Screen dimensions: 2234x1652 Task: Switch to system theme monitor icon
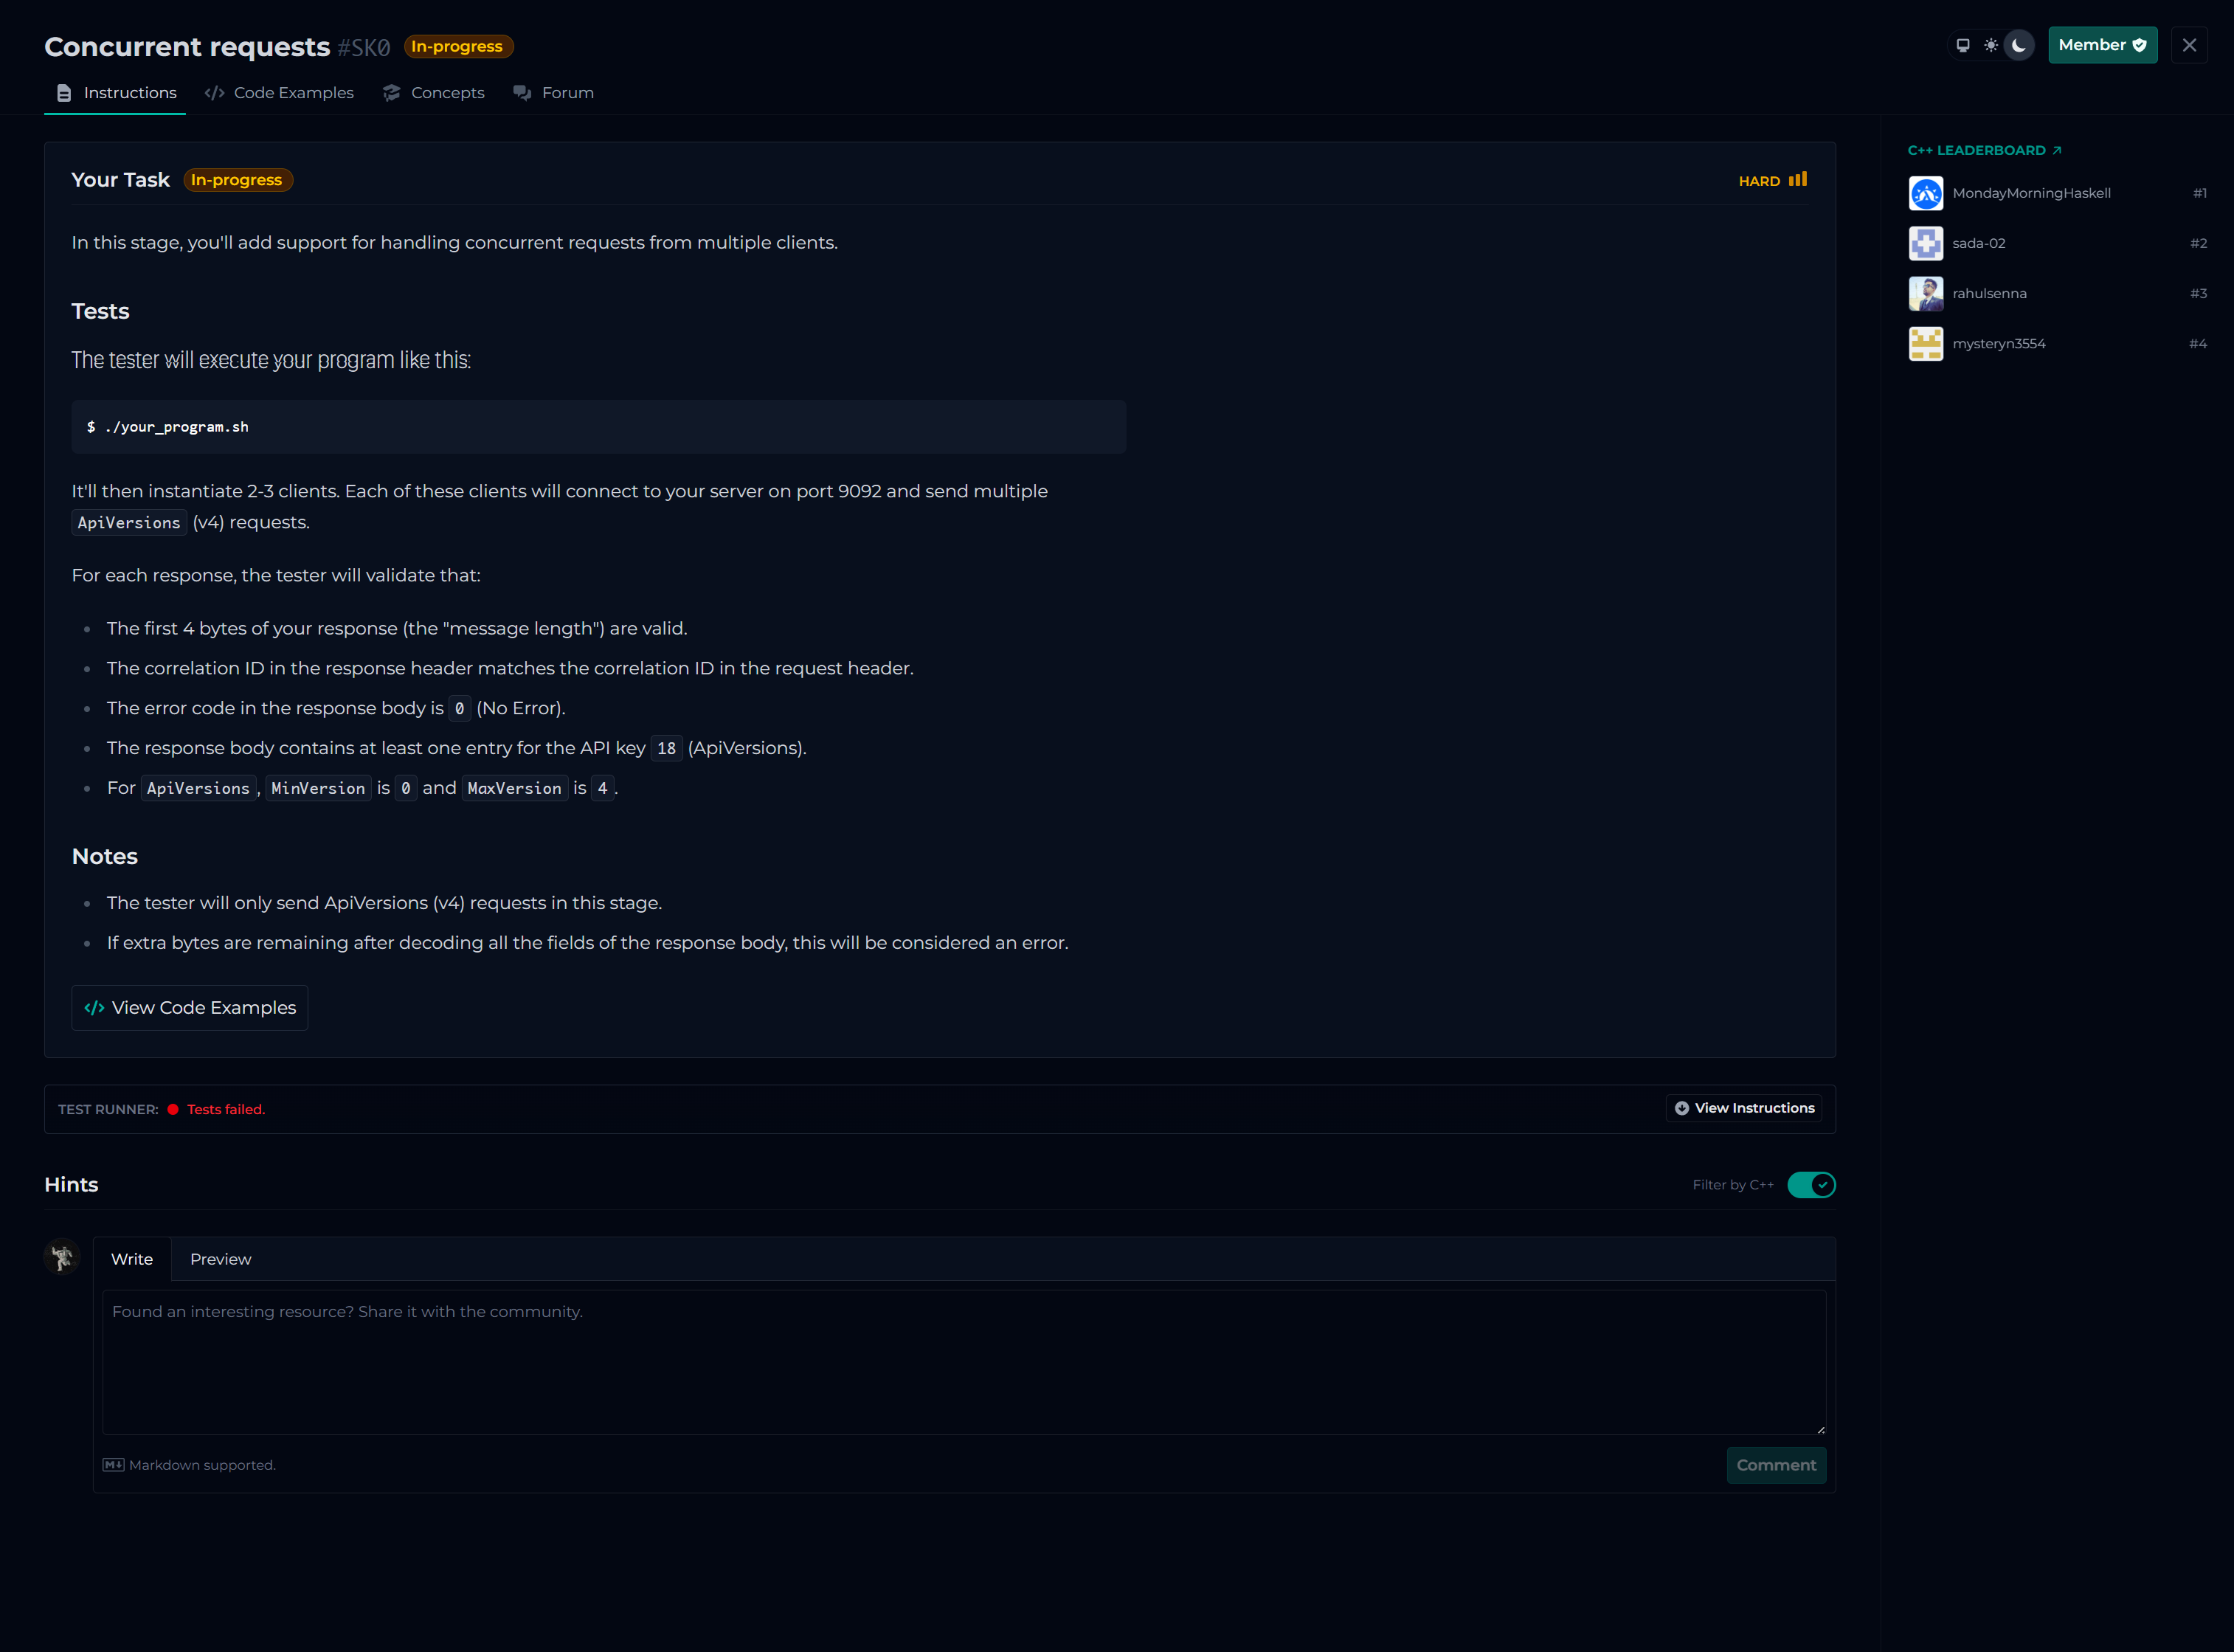pyautogui.click(x=1962, y=45)
